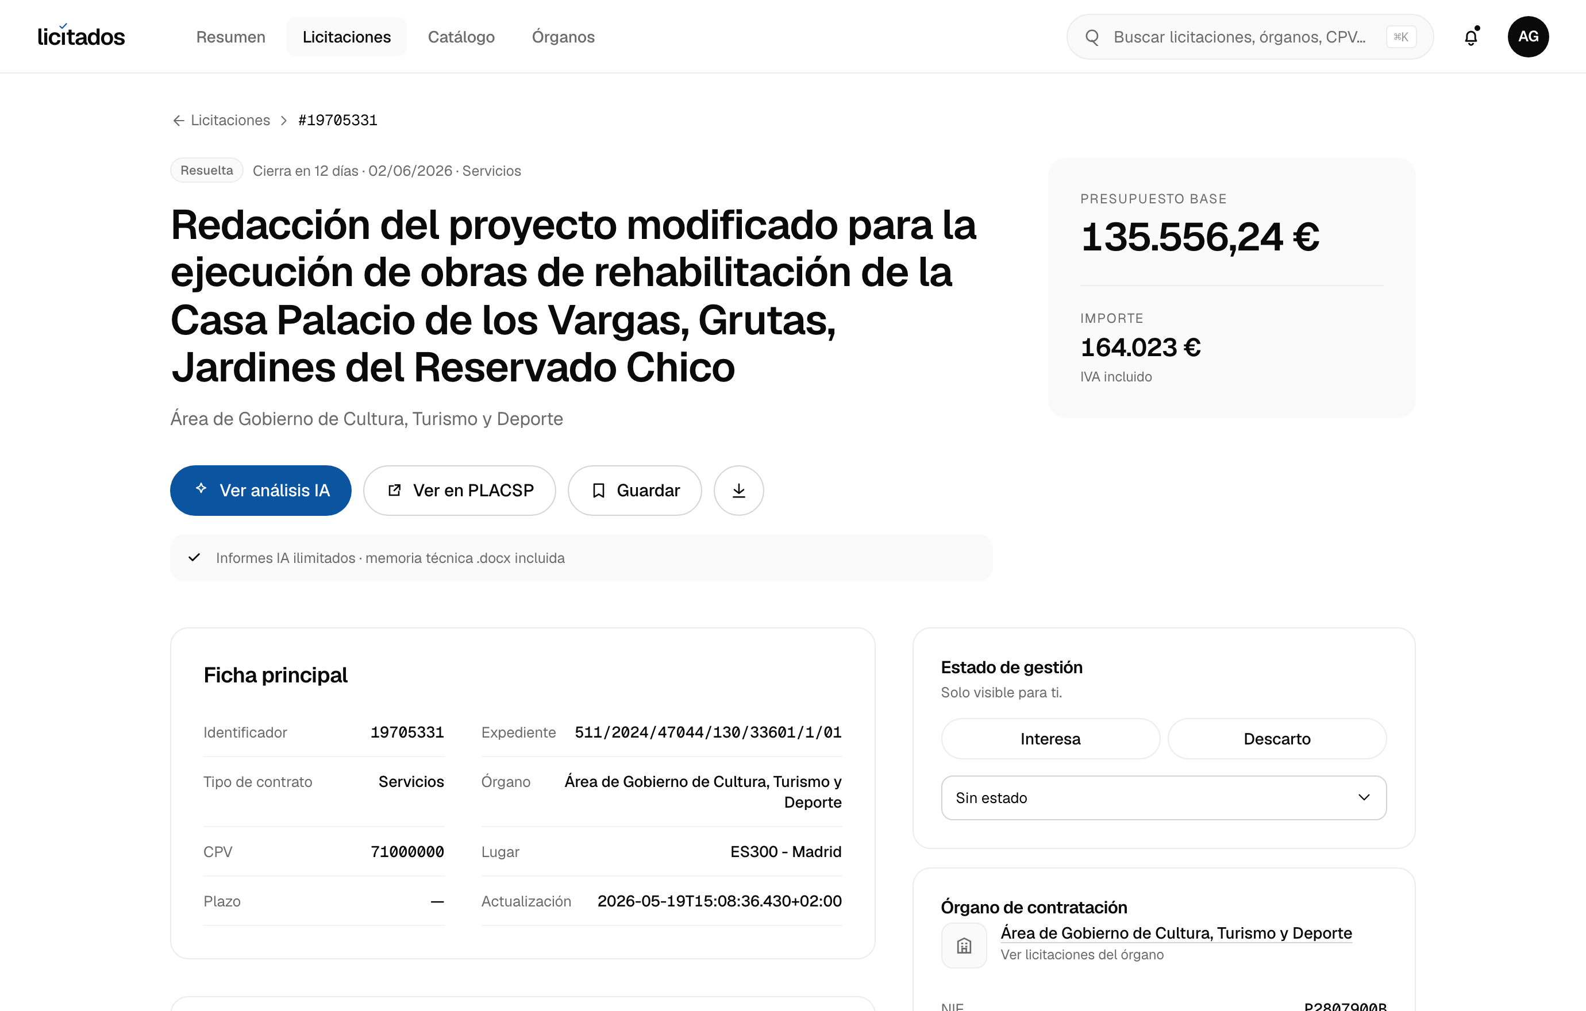Open the AG user avatar menu

1528,37
